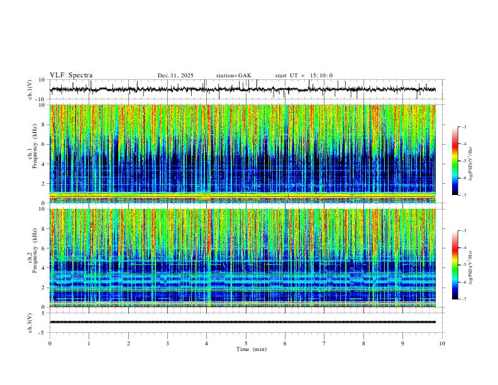This screenshot has height=385, width=498.
Task: Click the 'VLF Spectra' title text
Action: pyautogui.click(x=71, y=75)
